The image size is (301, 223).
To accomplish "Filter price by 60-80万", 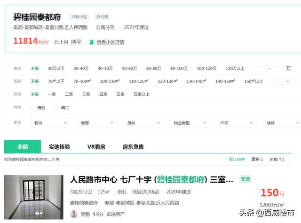I will [x=154, y=69].
